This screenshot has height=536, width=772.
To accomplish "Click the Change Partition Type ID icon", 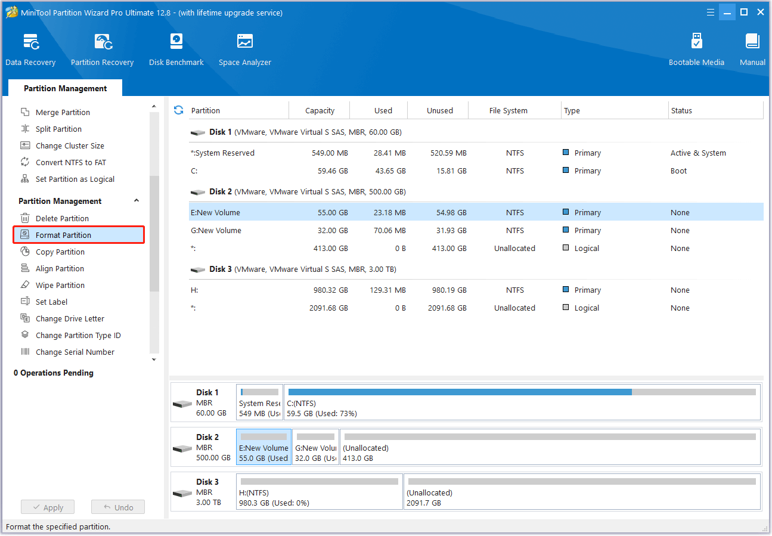I will coord(25,335).
